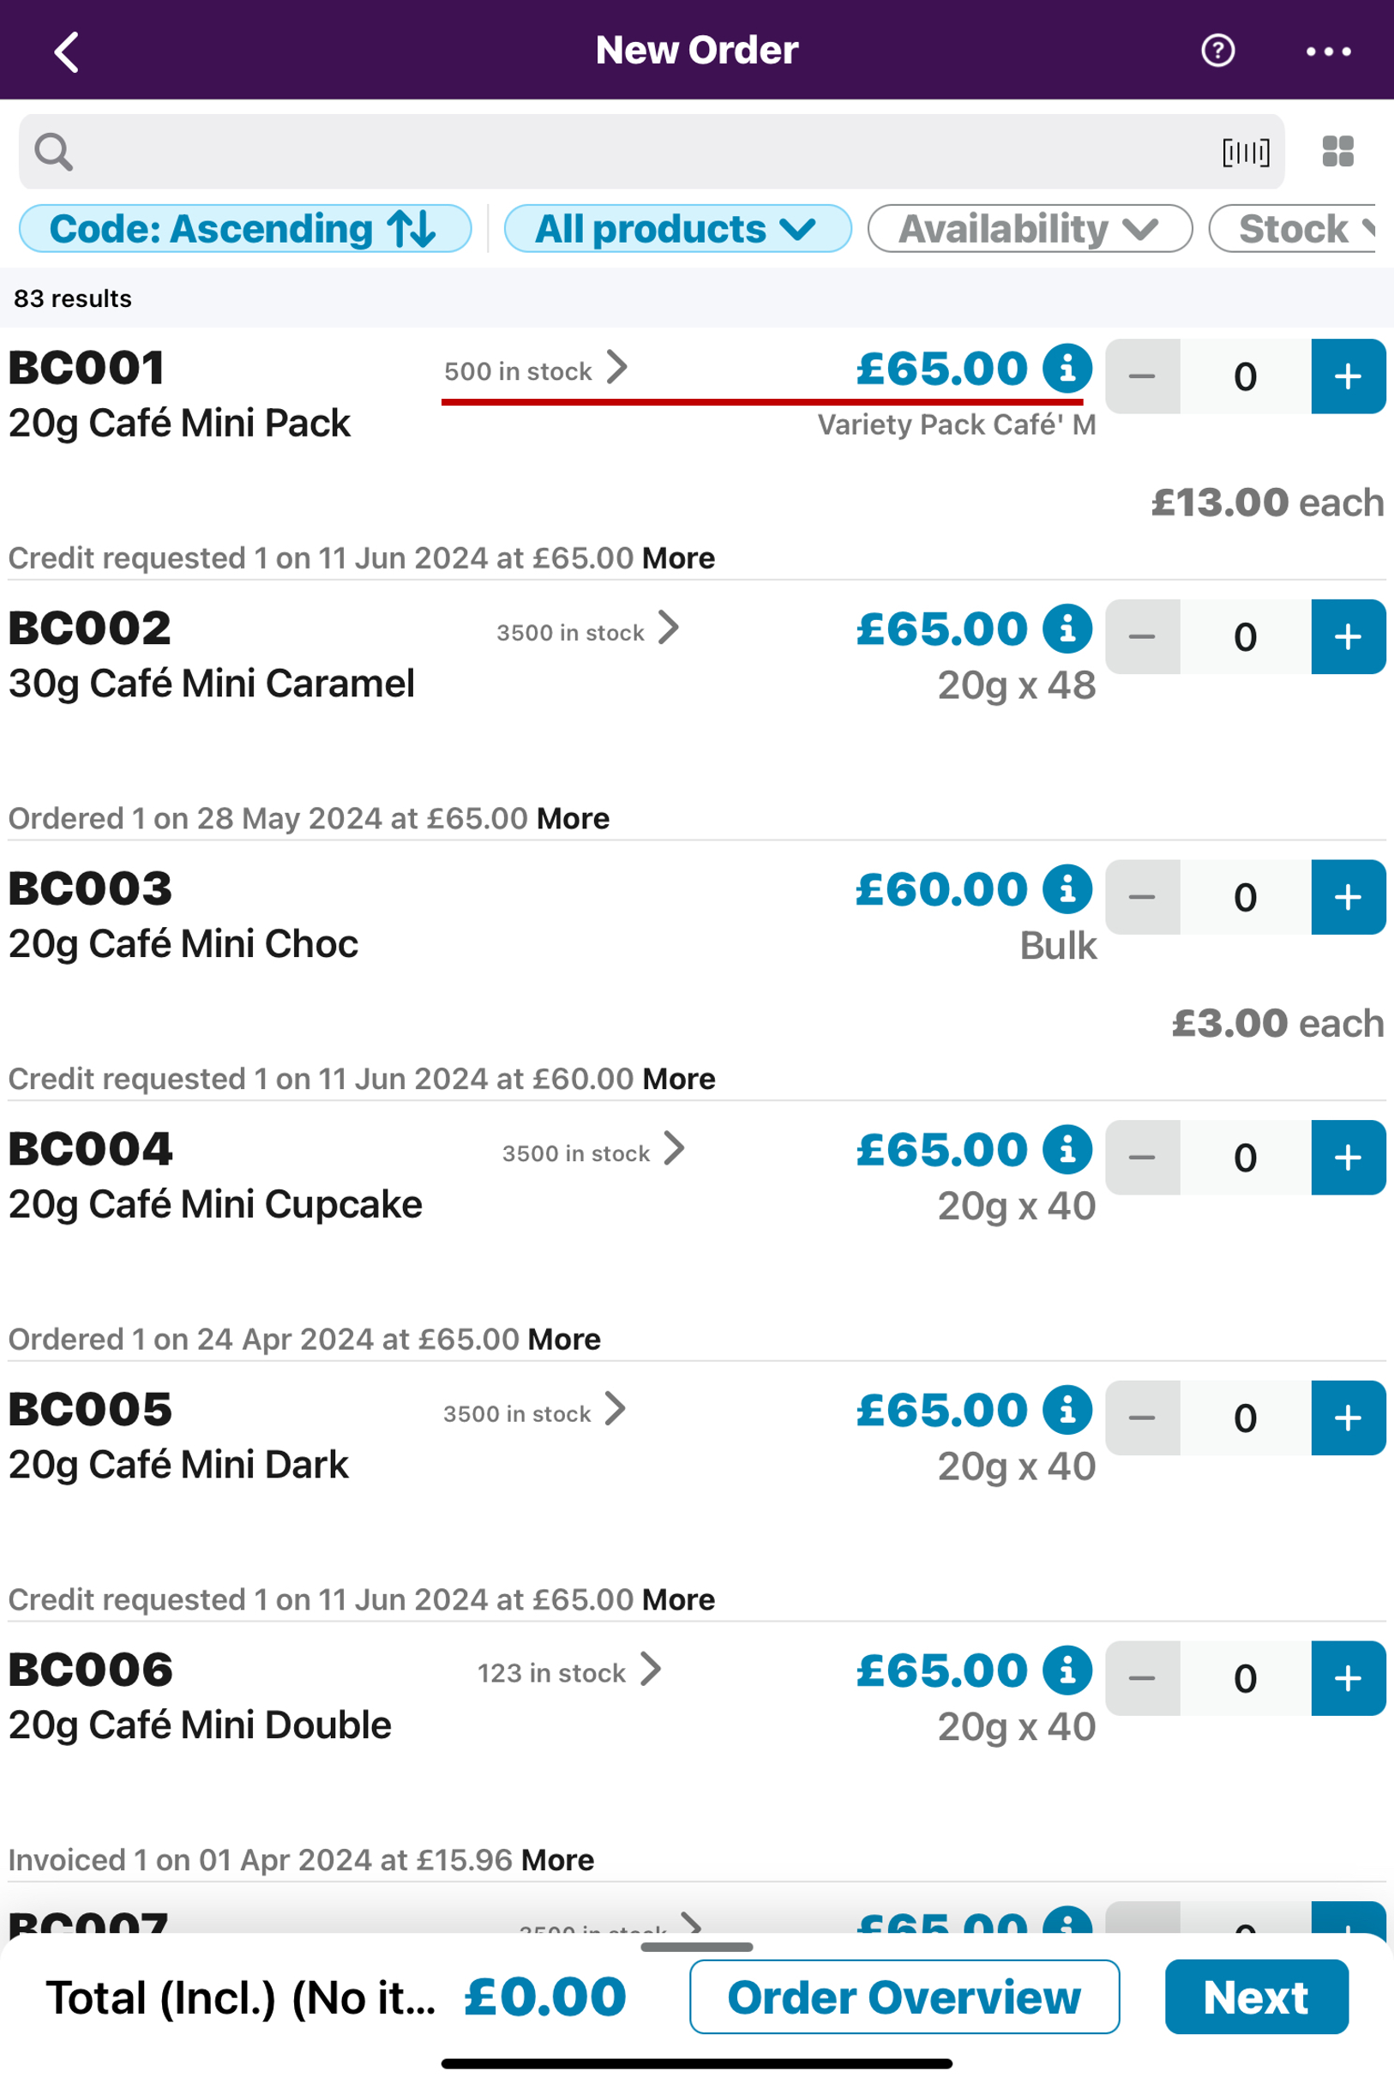Expand BC002 stock details chevron
Image resolution: width=1394 pixels, height=2083 pixels.
[669, 628]
